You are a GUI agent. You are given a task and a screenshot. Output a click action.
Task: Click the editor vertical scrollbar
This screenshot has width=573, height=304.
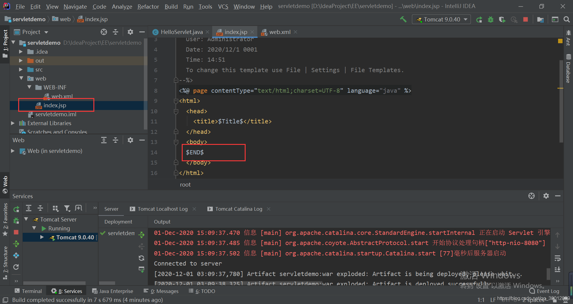click(x=561, y=101)
